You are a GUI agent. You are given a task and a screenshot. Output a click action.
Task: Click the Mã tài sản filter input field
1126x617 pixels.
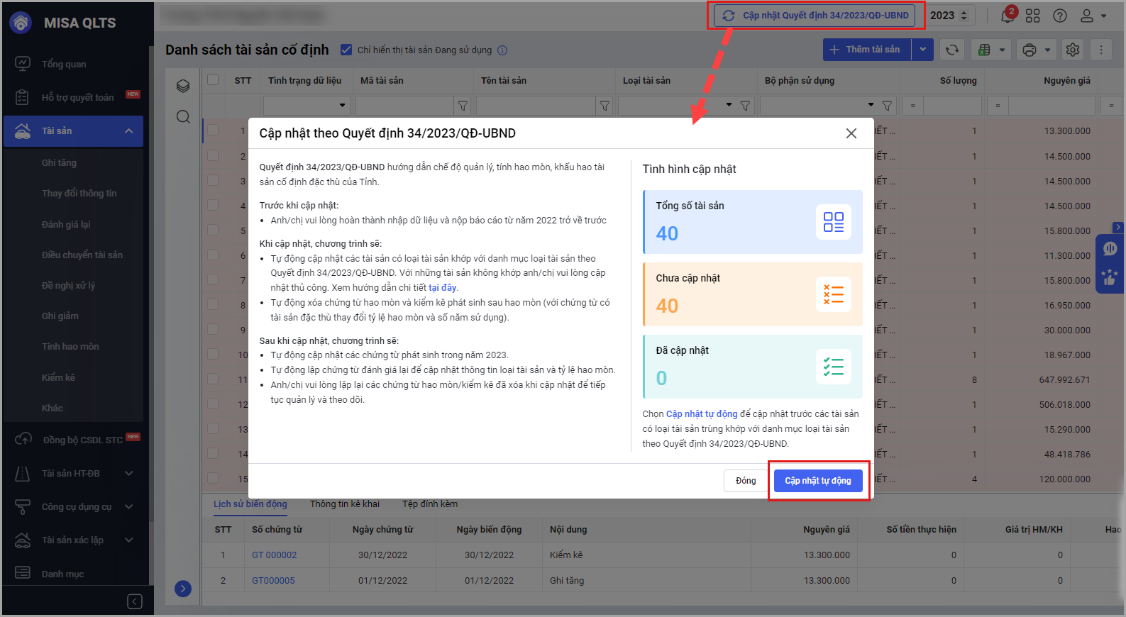tap(404, 106)
